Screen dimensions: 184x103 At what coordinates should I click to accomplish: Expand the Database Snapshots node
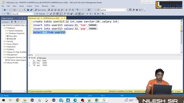(6, 33)
